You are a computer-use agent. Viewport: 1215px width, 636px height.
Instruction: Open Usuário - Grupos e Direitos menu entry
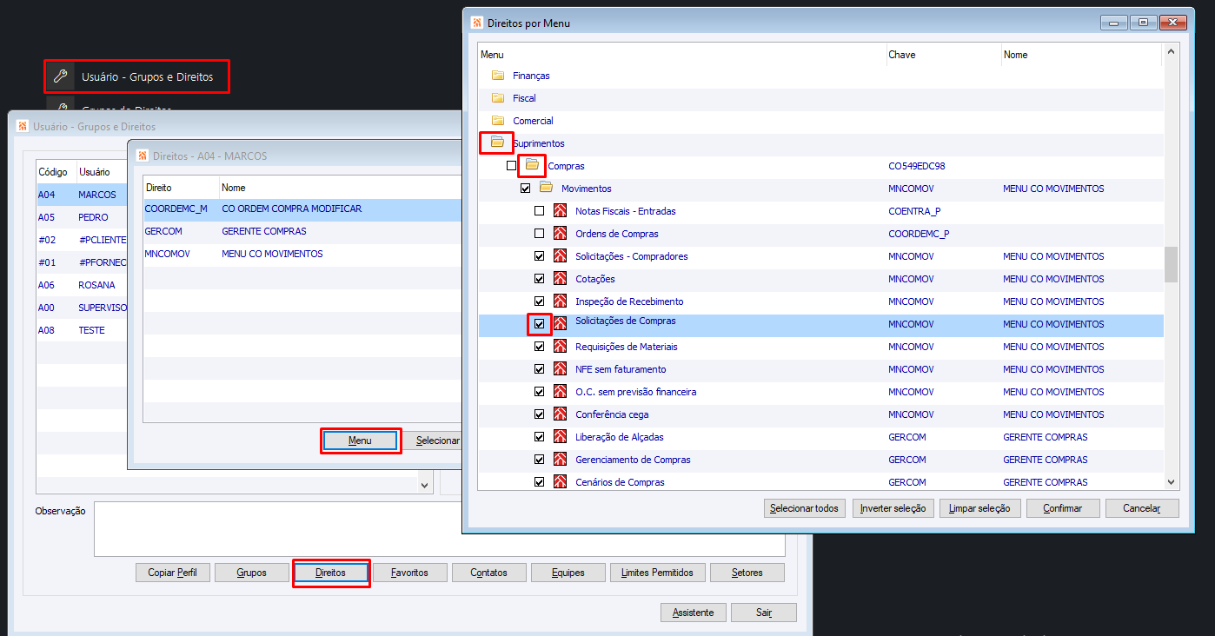pos(137,76)
